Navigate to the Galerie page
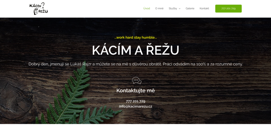 190,8
